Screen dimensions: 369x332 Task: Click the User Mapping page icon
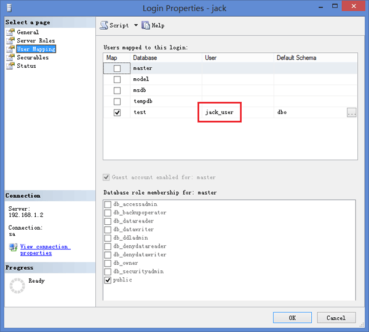[x=10, y=49]
